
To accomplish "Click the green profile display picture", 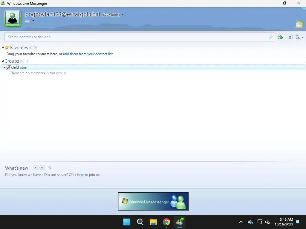I will 13,18.
